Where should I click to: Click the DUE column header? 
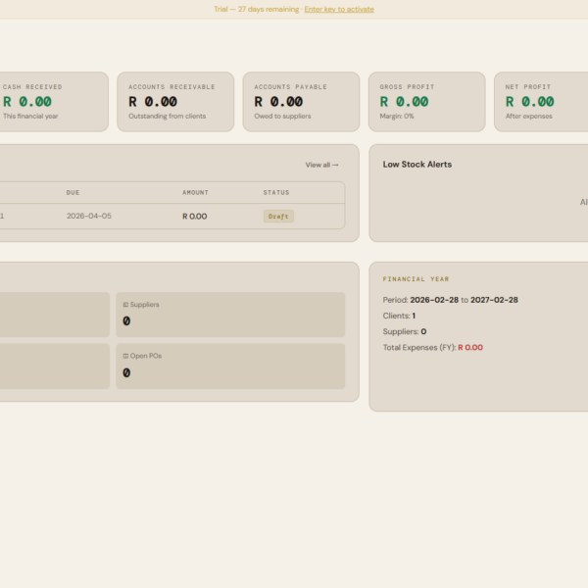[73, 193]
